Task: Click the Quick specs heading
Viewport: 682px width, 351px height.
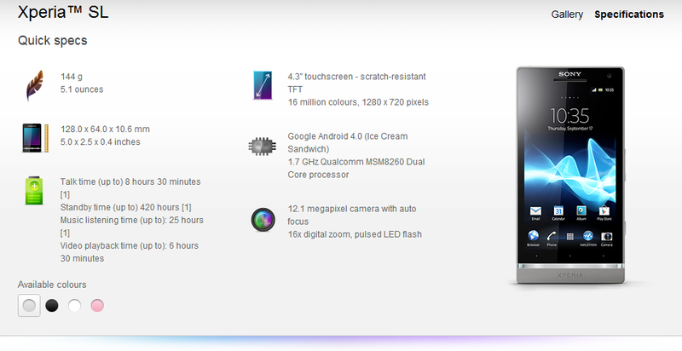Action: tap(52, 40)
